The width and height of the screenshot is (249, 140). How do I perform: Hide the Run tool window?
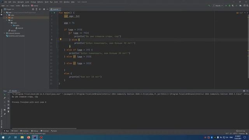tap(247, 91)
